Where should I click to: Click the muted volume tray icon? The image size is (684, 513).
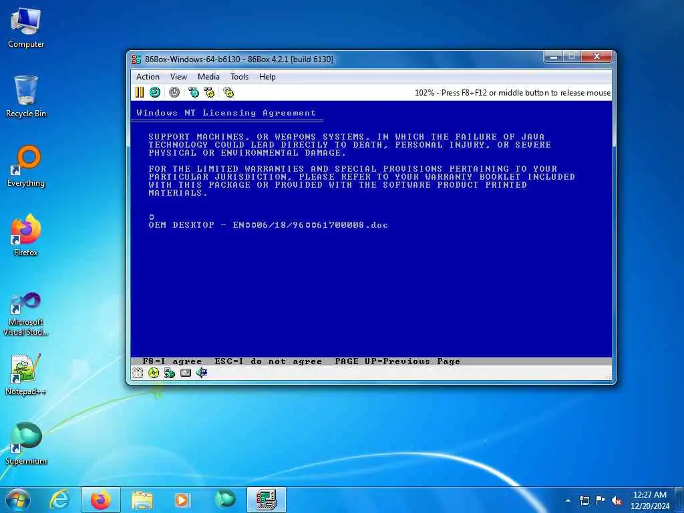click(x=617, y=500)
